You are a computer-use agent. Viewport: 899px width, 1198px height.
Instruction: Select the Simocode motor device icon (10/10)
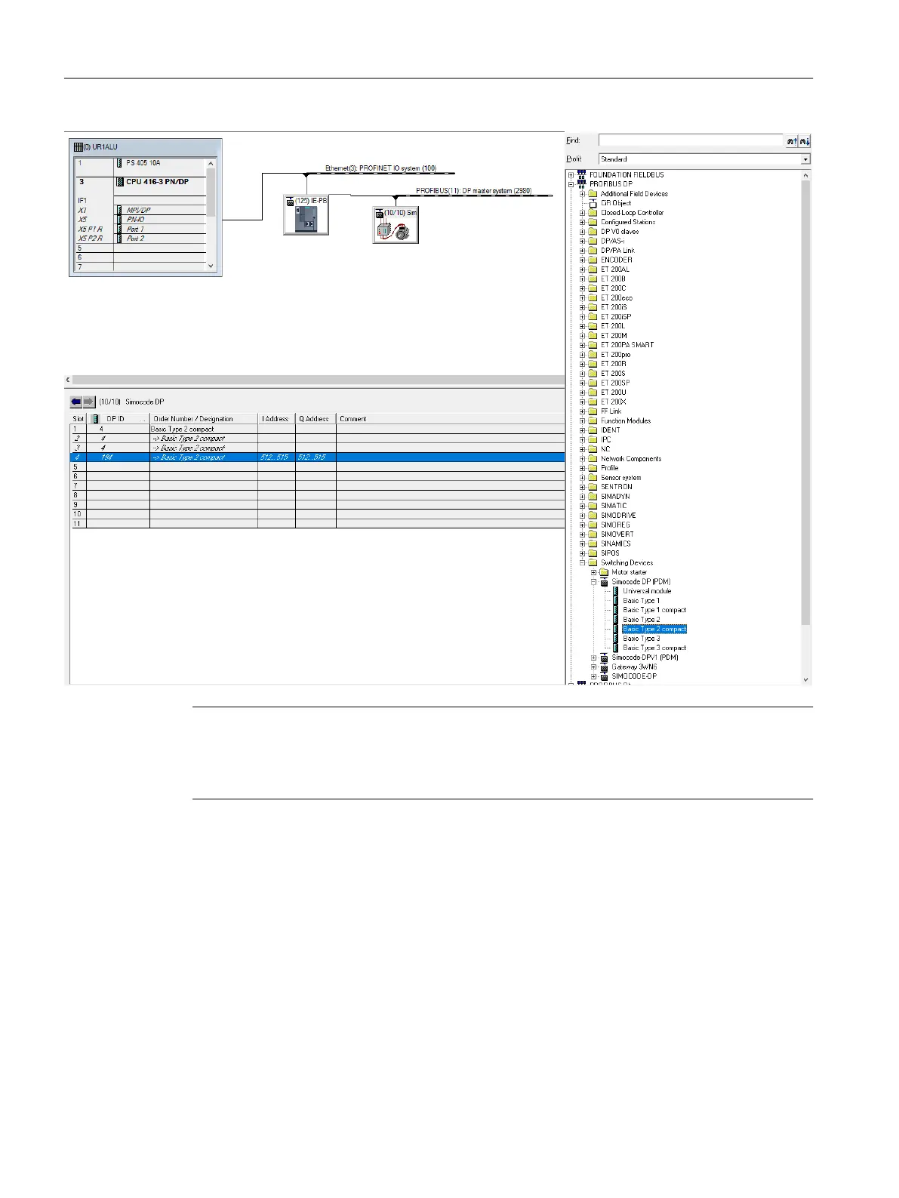tap(396, 224)
